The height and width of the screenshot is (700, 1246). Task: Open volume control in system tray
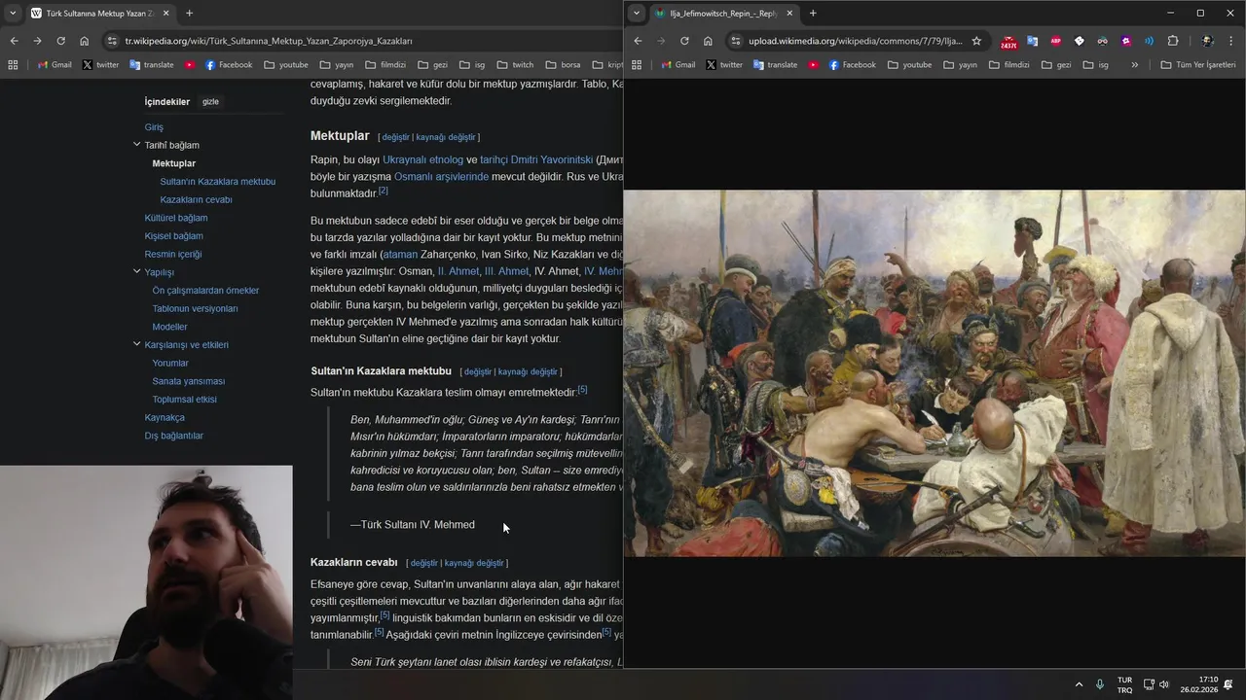(x=1164, y=684)
